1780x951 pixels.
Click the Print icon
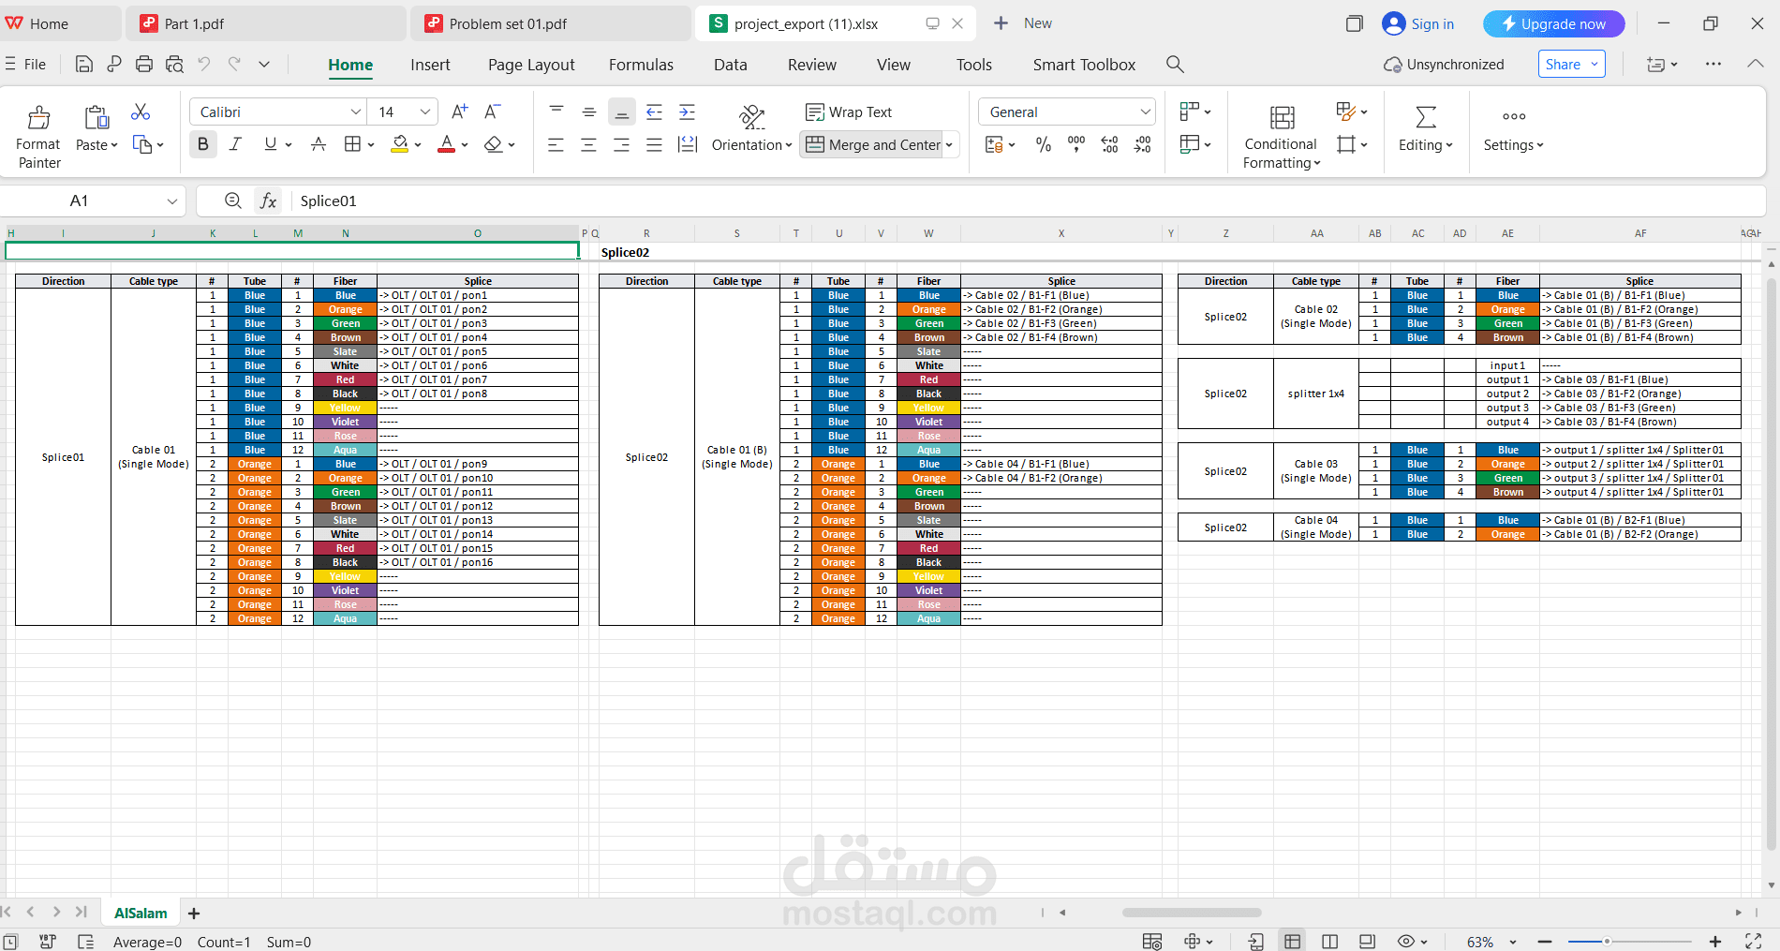[144, 64]
